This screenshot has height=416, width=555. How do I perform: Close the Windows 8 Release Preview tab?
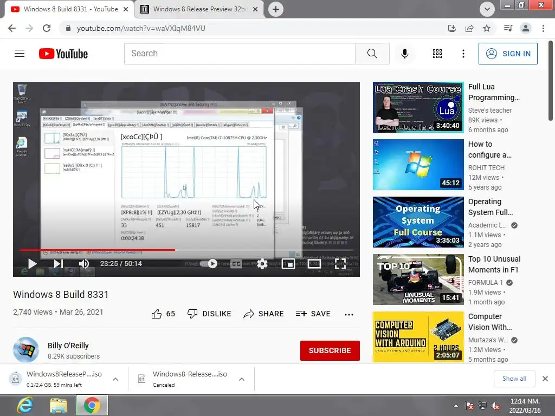(255, 9)
